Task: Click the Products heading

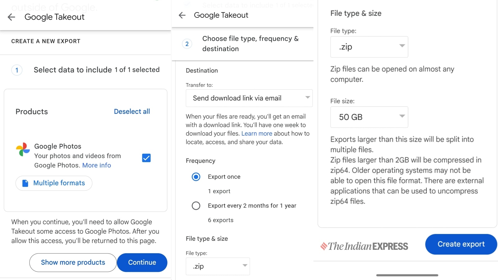Action: [32, 112]
